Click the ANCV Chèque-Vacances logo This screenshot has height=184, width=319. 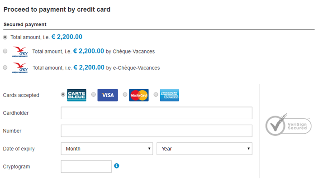coord(21,51)
